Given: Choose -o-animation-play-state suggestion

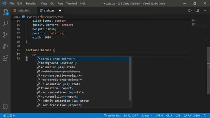Looking at the screenshot, I should tap(82, 84).
